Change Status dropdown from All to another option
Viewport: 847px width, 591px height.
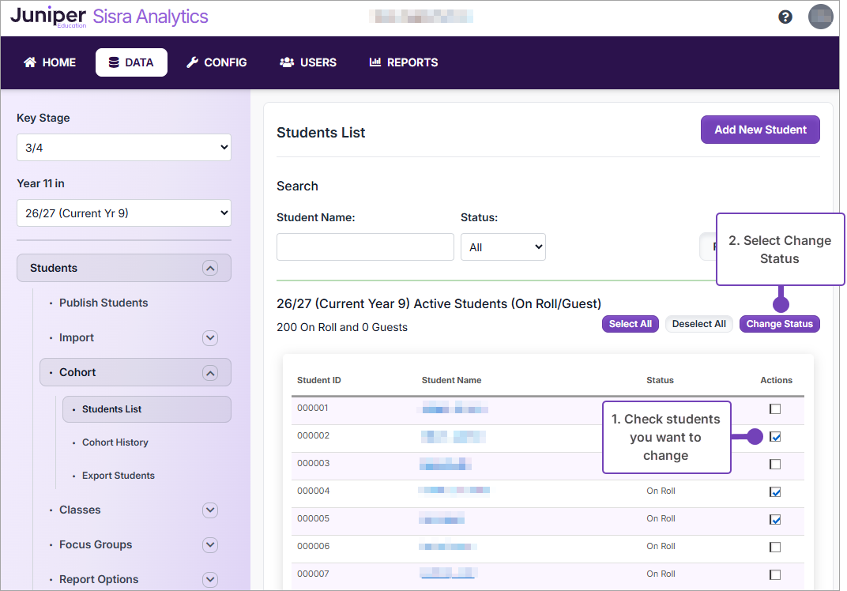point(503,247)
